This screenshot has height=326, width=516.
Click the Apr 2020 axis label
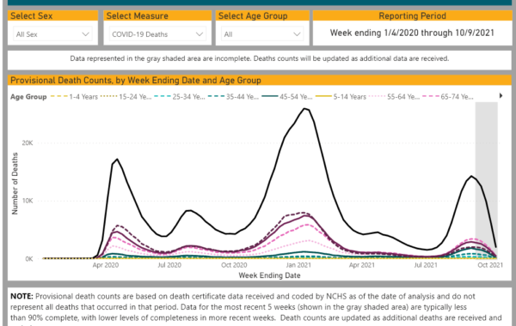click(105, 265)
